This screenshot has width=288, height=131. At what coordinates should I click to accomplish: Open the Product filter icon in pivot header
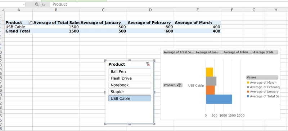31,22
